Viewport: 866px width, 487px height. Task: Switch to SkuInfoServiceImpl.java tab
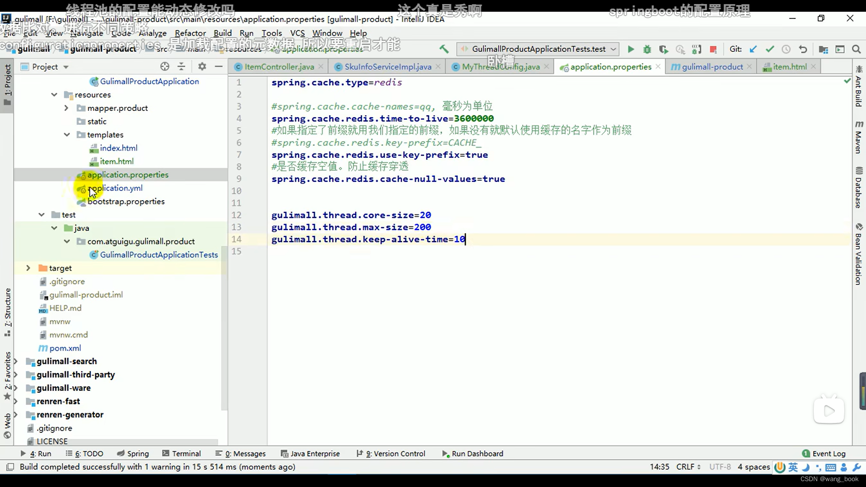coord(388,67)
